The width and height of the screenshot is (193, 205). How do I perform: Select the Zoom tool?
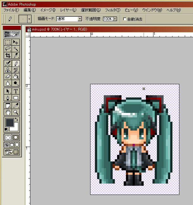(x=16, y=112)
